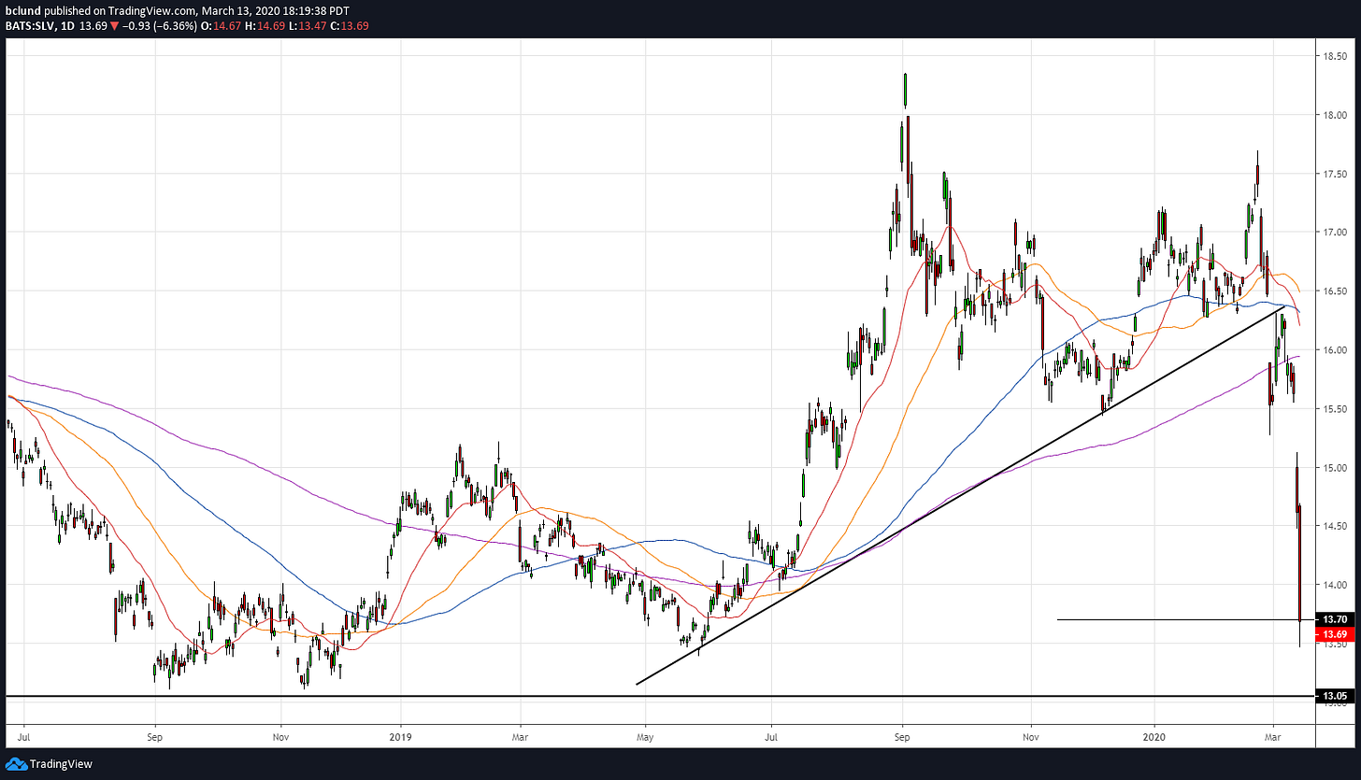Select the 13.05 support level price label

pos(1330,696)
